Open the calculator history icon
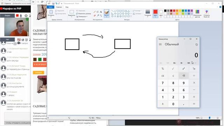Screen dimensions: 224x126 point(197,45)
